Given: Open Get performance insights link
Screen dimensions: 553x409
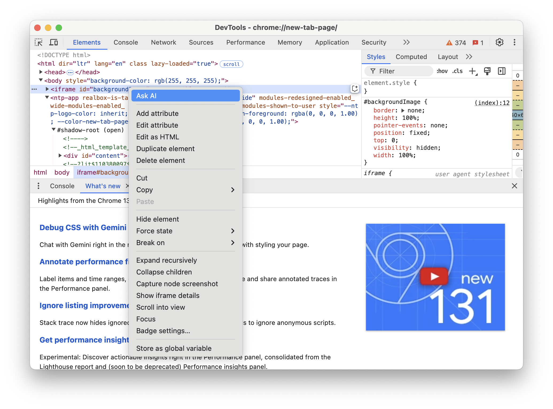Looking at the screenshot, I should tap(84, 340).
